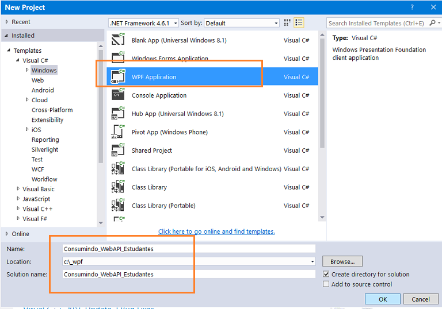
Task: Click the WPF Application template icon
Action: (119, 77)
